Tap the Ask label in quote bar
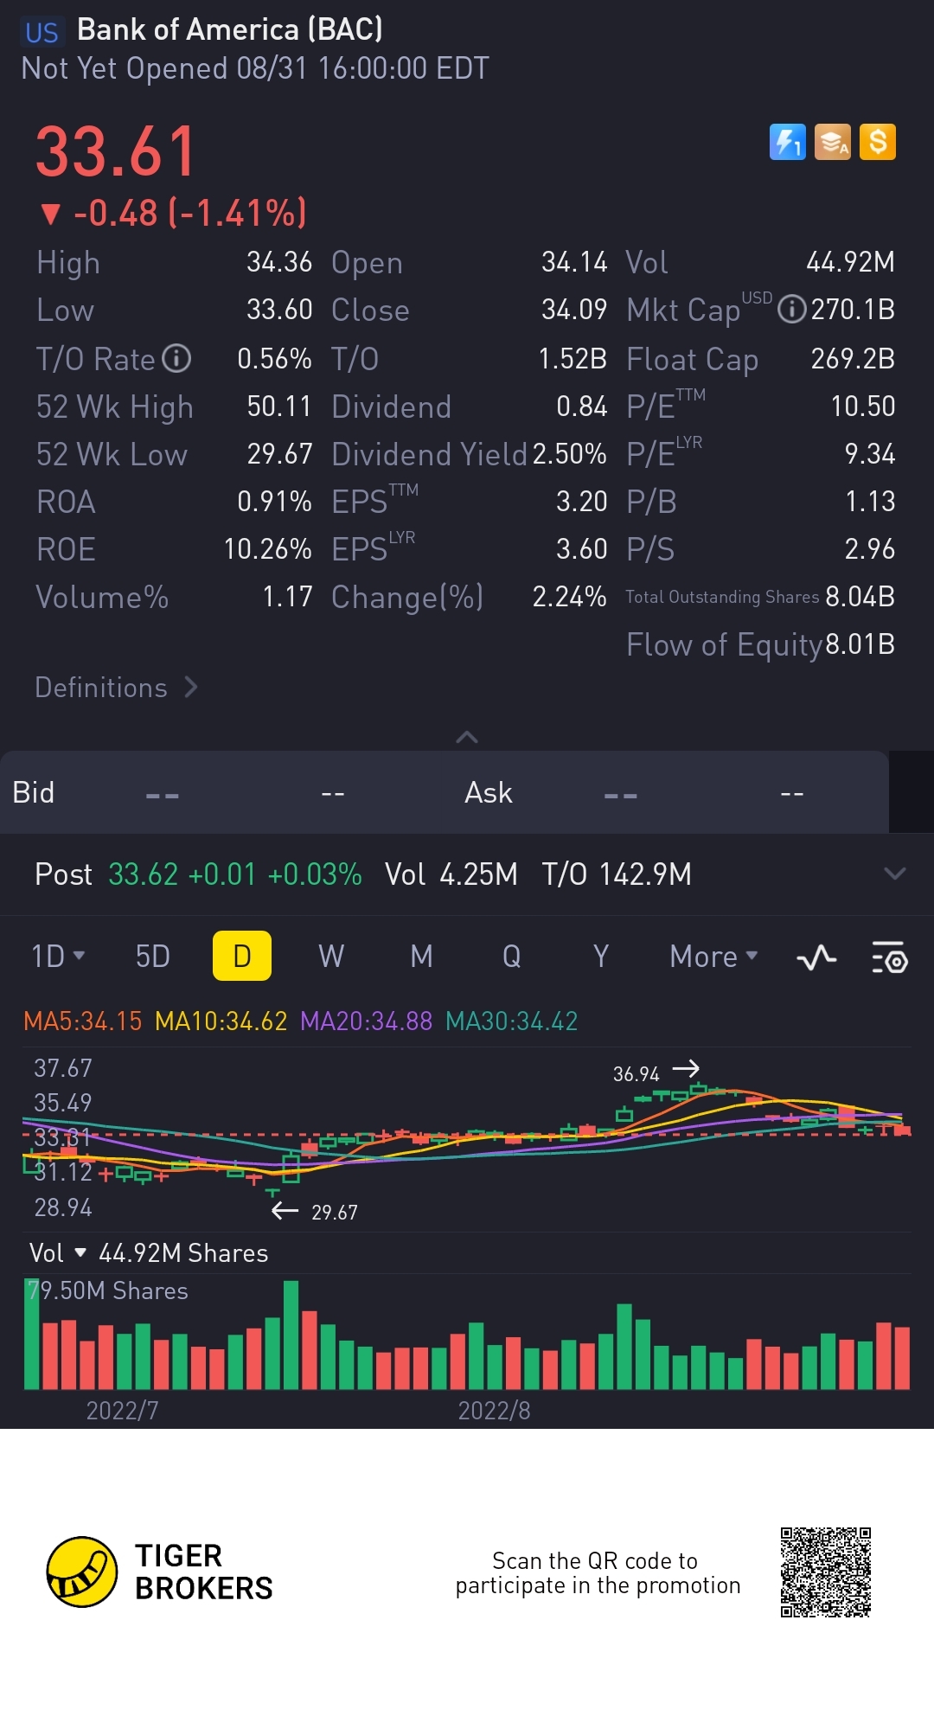 [489, 792]
